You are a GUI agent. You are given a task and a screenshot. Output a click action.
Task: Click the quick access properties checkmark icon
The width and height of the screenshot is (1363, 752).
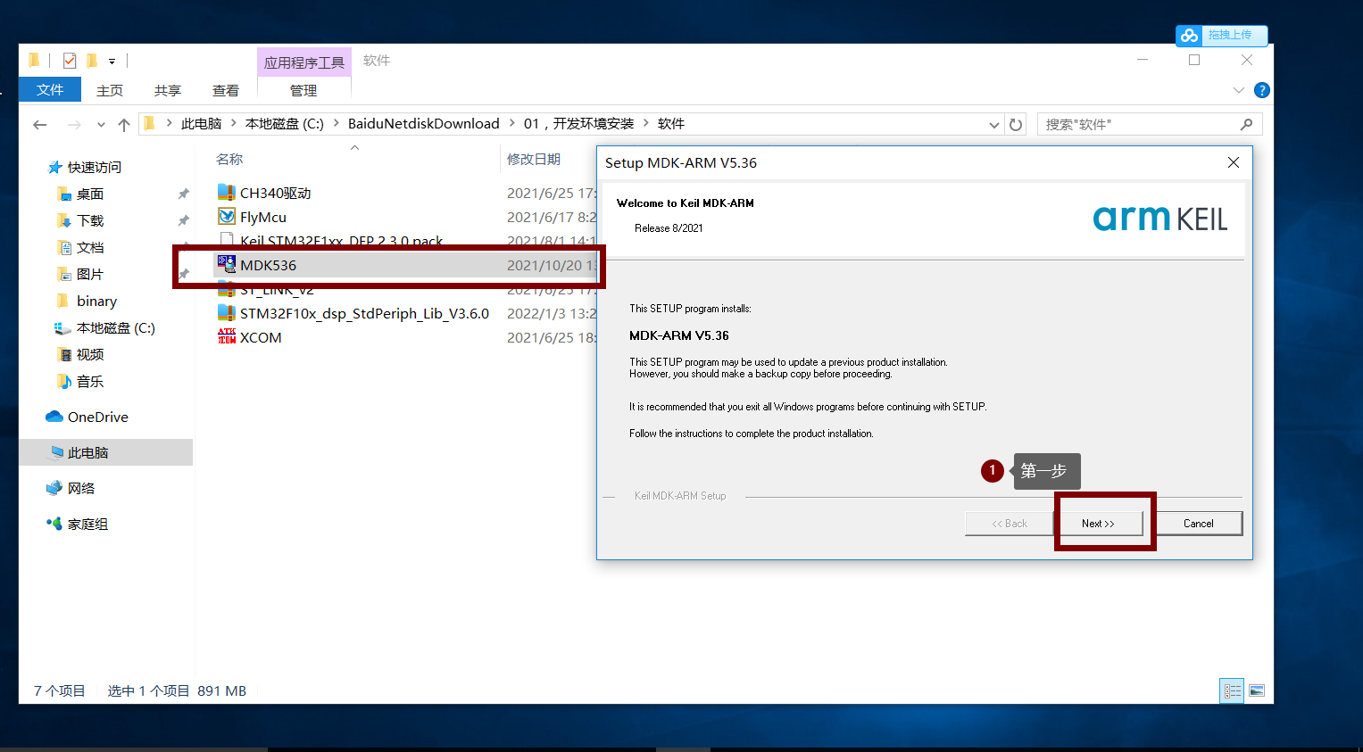point(69,61)
